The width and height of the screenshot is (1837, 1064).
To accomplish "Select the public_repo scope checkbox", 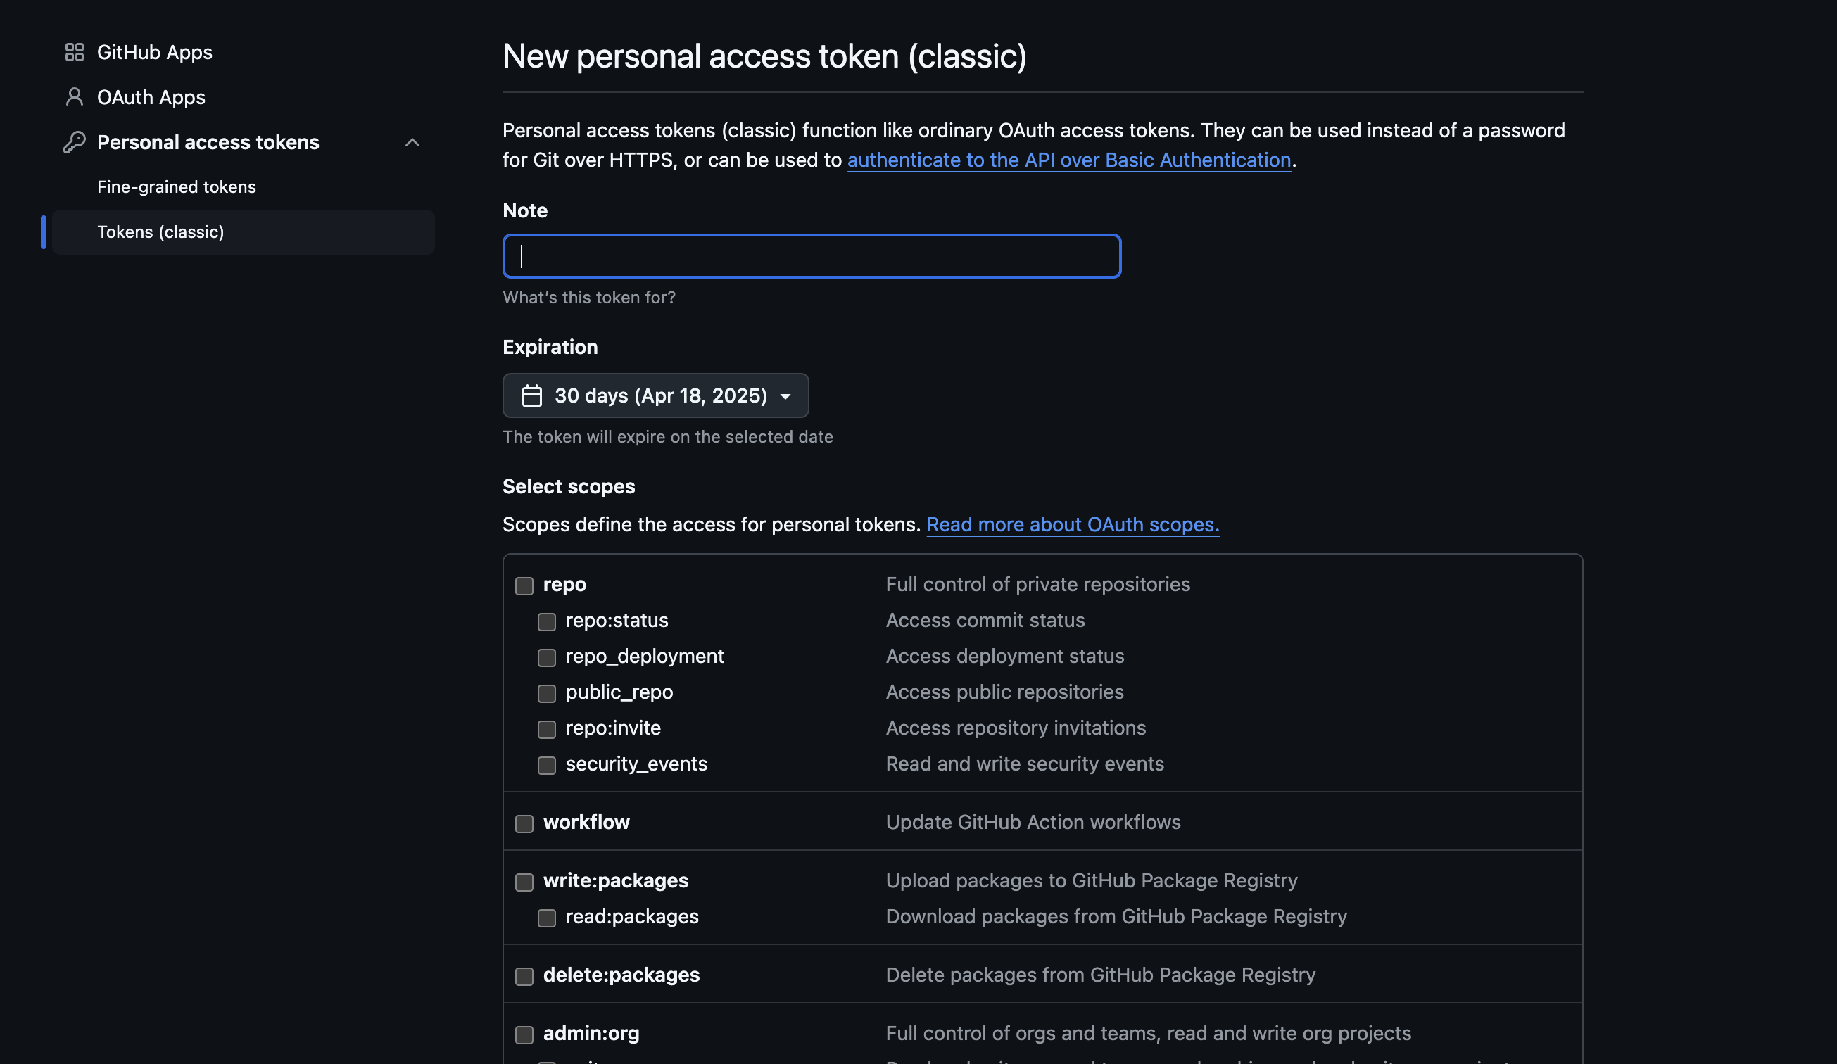I will tap(547, 694).
